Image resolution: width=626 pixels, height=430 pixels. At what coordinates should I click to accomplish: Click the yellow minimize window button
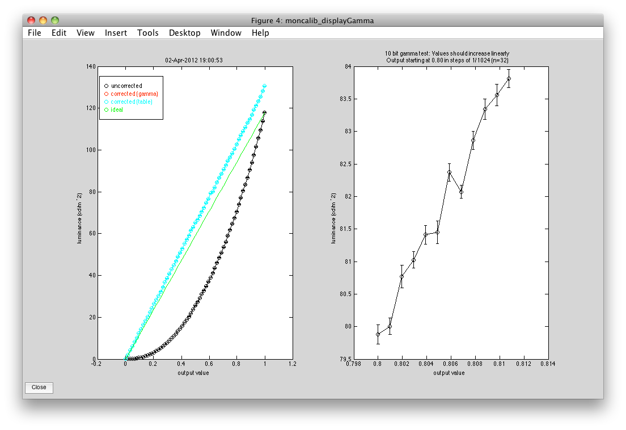click(43, 20)
